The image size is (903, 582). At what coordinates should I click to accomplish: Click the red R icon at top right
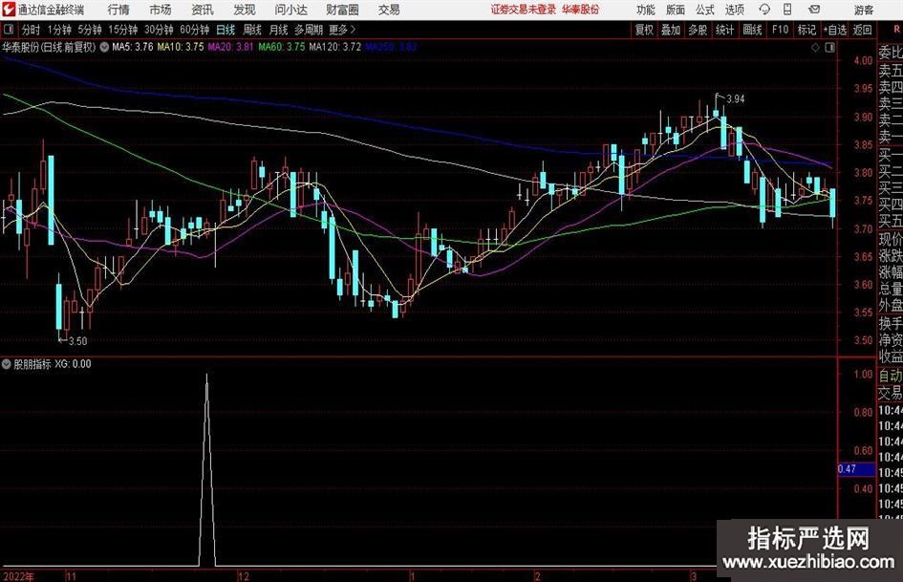tap(896, 30)
